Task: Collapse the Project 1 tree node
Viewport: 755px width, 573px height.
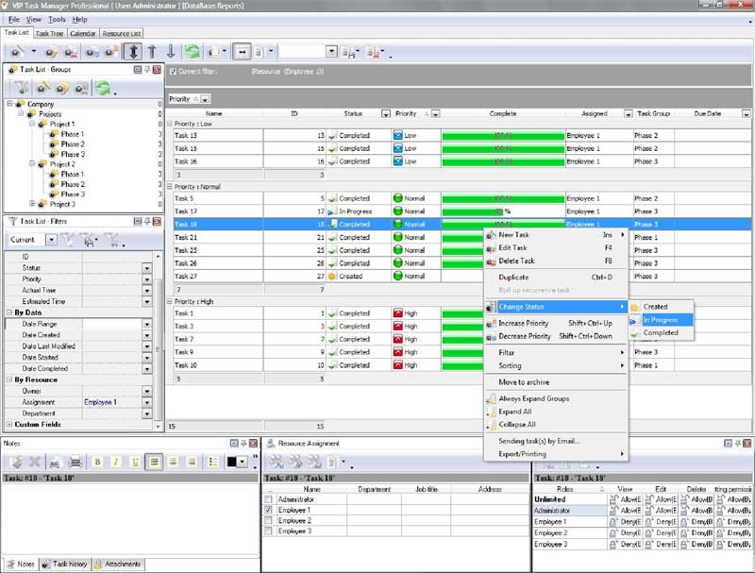Action: (31, 124)
